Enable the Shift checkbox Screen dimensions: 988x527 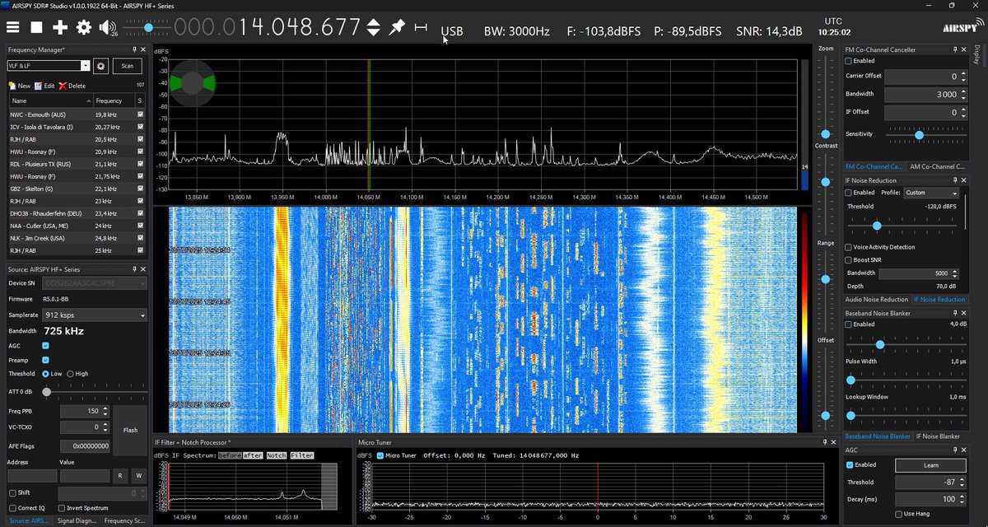point(12,493)
